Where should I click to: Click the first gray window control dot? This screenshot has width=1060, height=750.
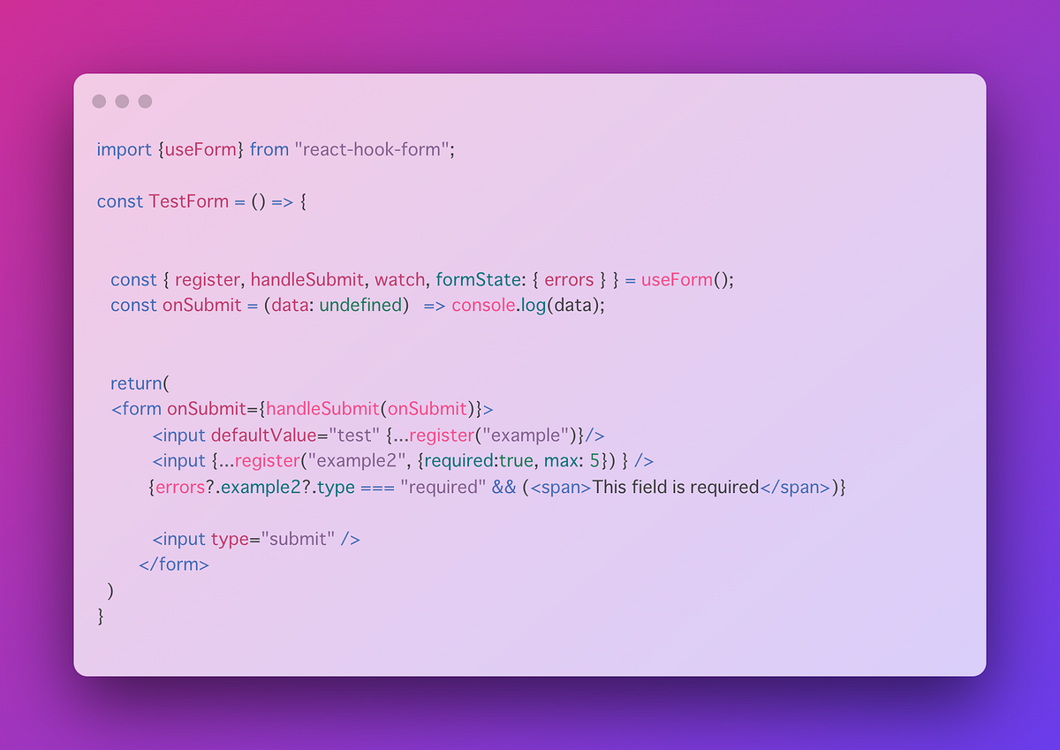tap(99, 101)
